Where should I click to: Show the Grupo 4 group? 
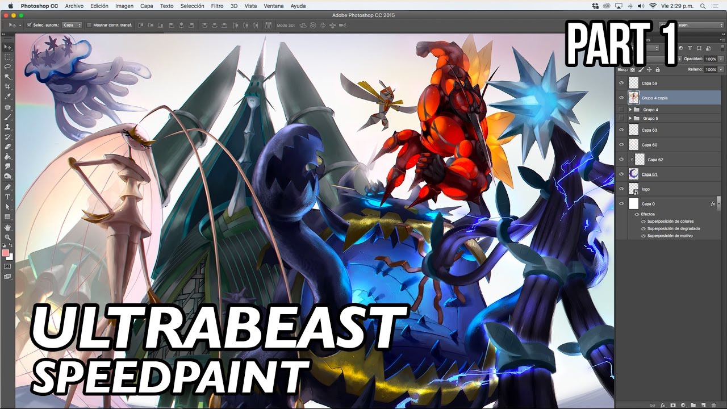pos(621,110)
